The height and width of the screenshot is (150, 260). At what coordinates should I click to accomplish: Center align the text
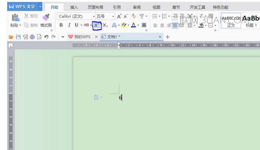coord(162,26)
